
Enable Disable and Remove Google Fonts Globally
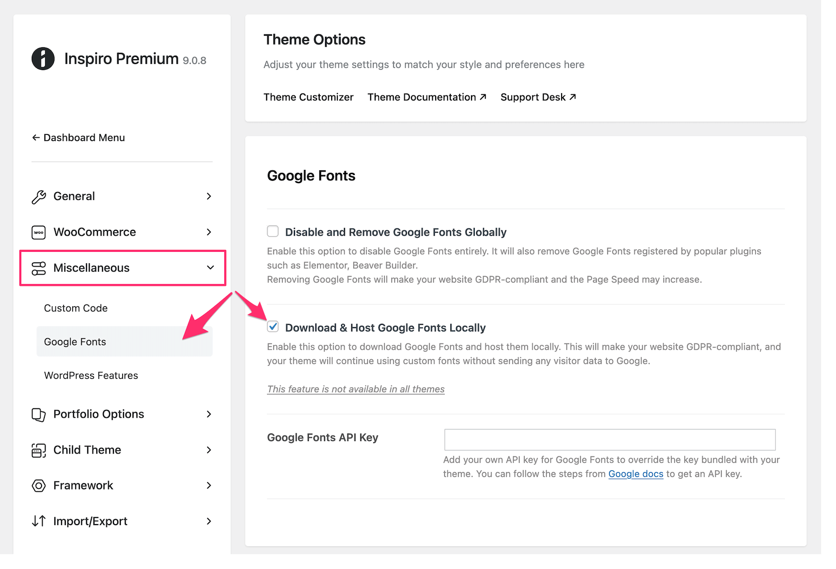273,231
